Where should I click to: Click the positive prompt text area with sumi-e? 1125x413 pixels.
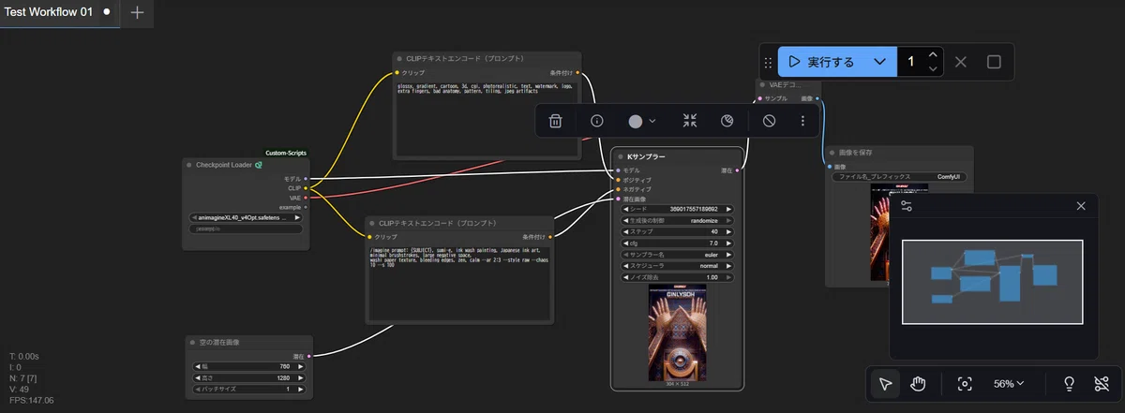coord(458,283)
